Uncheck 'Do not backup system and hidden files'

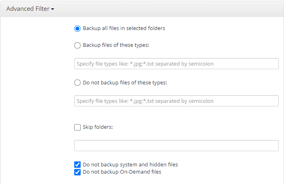[77, 165]
